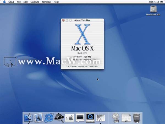Select the Macintosh HD drive icon
Image resolution: width=165 pixels, height=124 pixels.
[x=153, y=10]
